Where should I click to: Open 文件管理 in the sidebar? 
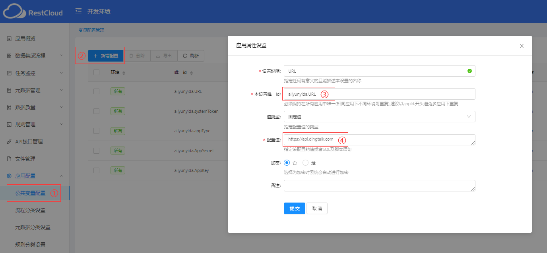(25, 159)
